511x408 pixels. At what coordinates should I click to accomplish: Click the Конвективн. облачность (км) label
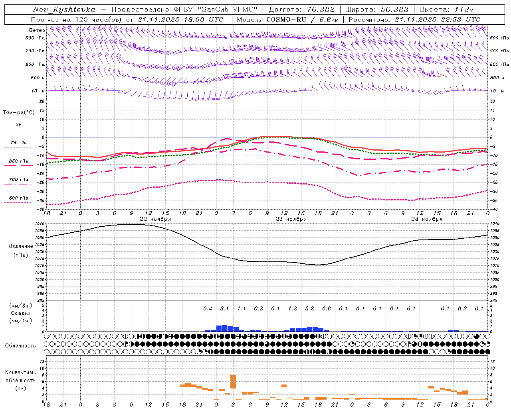[x=20, y=380]
